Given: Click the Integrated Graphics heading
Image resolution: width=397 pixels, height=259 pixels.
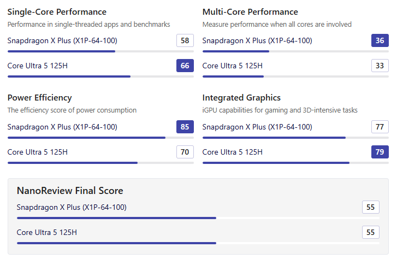Looking at the screenshot, I should point(241,98).
